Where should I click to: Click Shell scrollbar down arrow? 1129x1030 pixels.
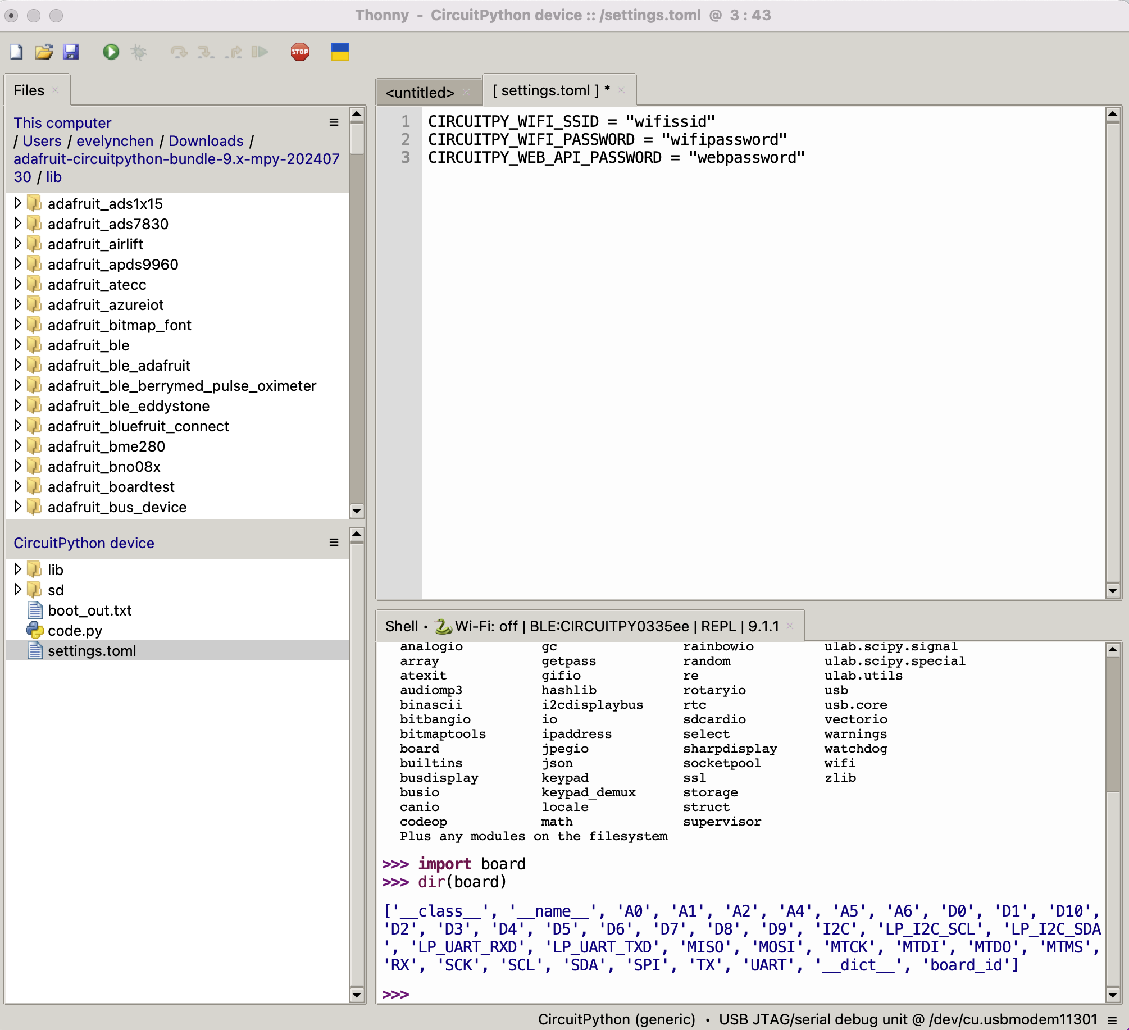click(x=1113, y=995)
